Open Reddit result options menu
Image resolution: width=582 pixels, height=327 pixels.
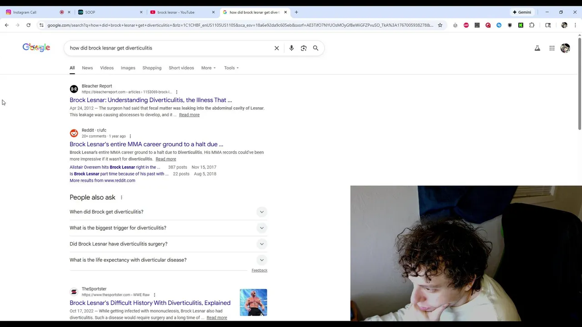click(x=130, y=136)
